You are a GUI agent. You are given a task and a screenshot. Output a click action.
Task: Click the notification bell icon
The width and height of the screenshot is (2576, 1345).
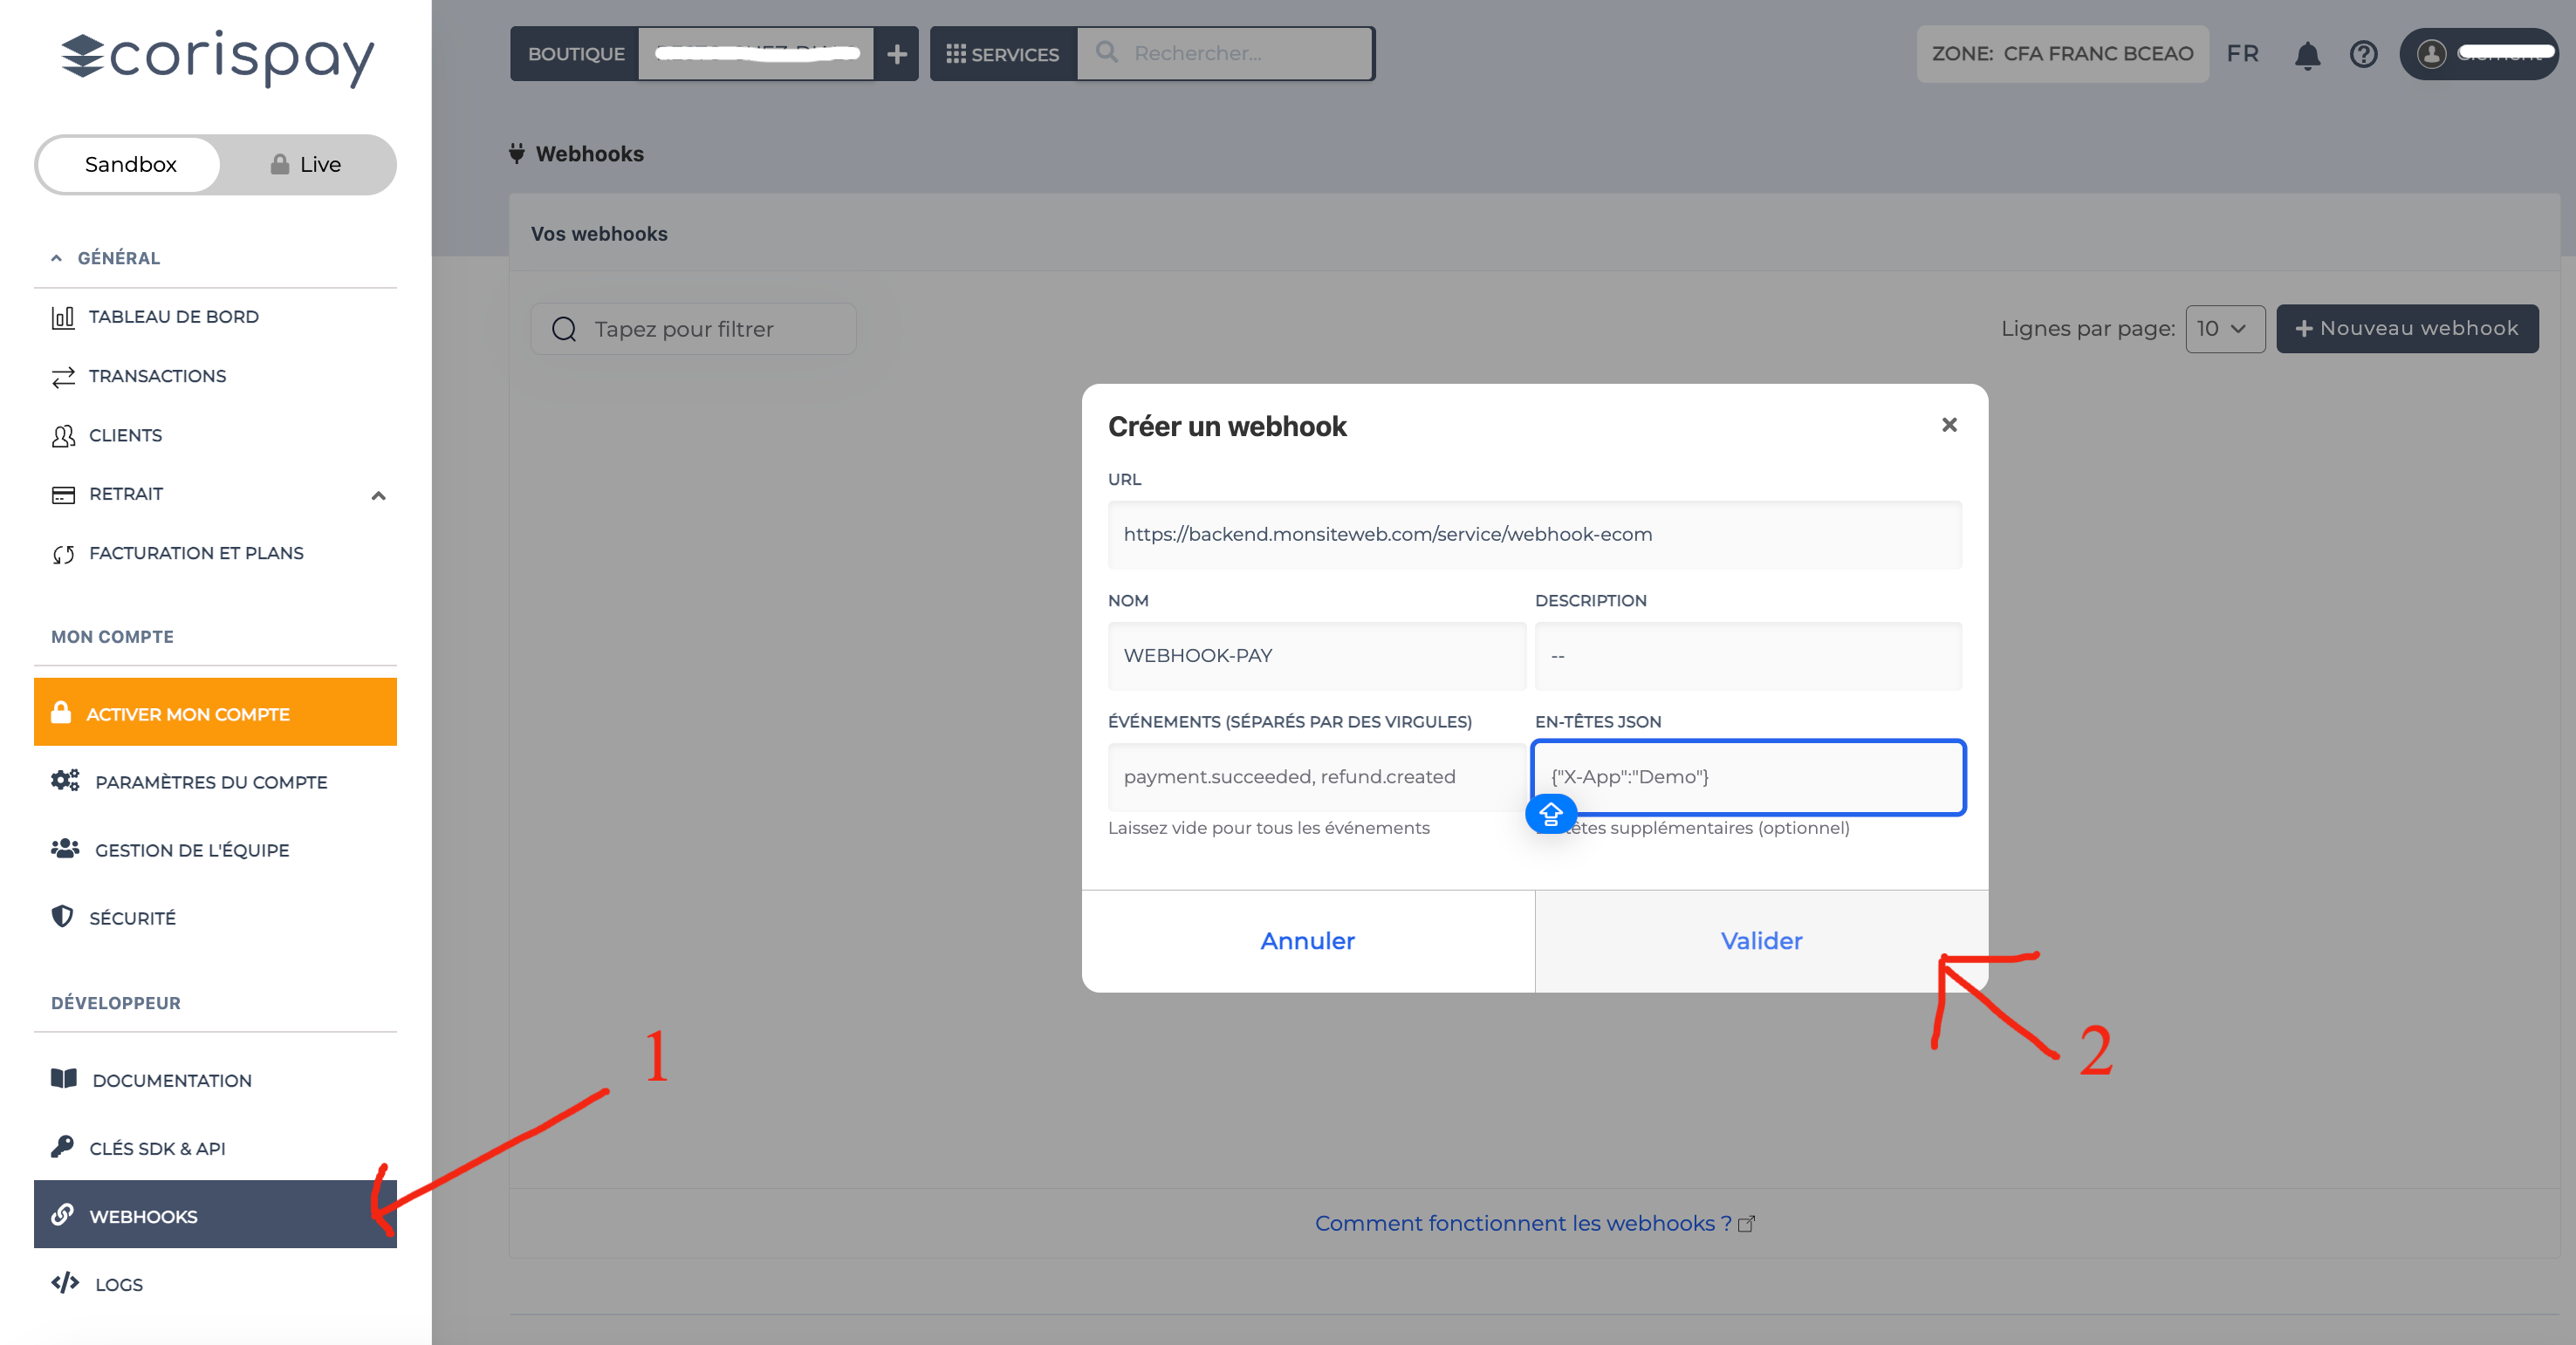[x=2307, y=55]
